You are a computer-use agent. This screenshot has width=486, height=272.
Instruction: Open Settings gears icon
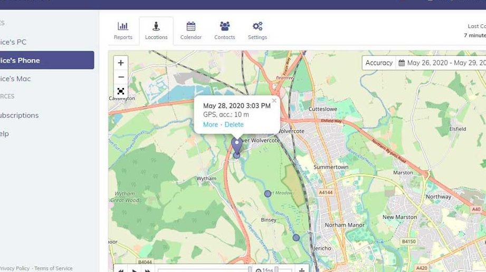coord(258,31)
